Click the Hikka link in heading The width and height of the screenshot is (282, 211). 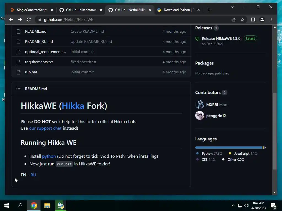coord(73,106)
